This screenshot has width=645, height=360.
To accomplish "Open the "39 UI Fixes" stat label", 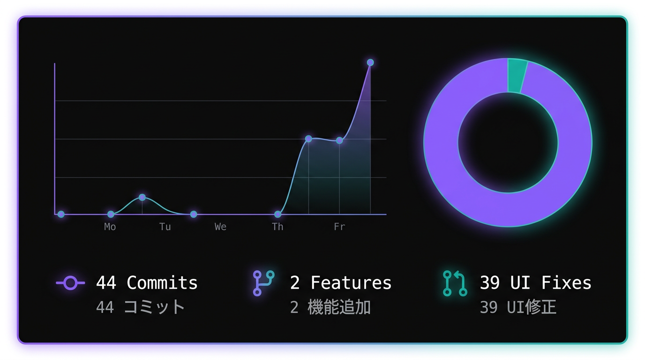I will point(535,283).
